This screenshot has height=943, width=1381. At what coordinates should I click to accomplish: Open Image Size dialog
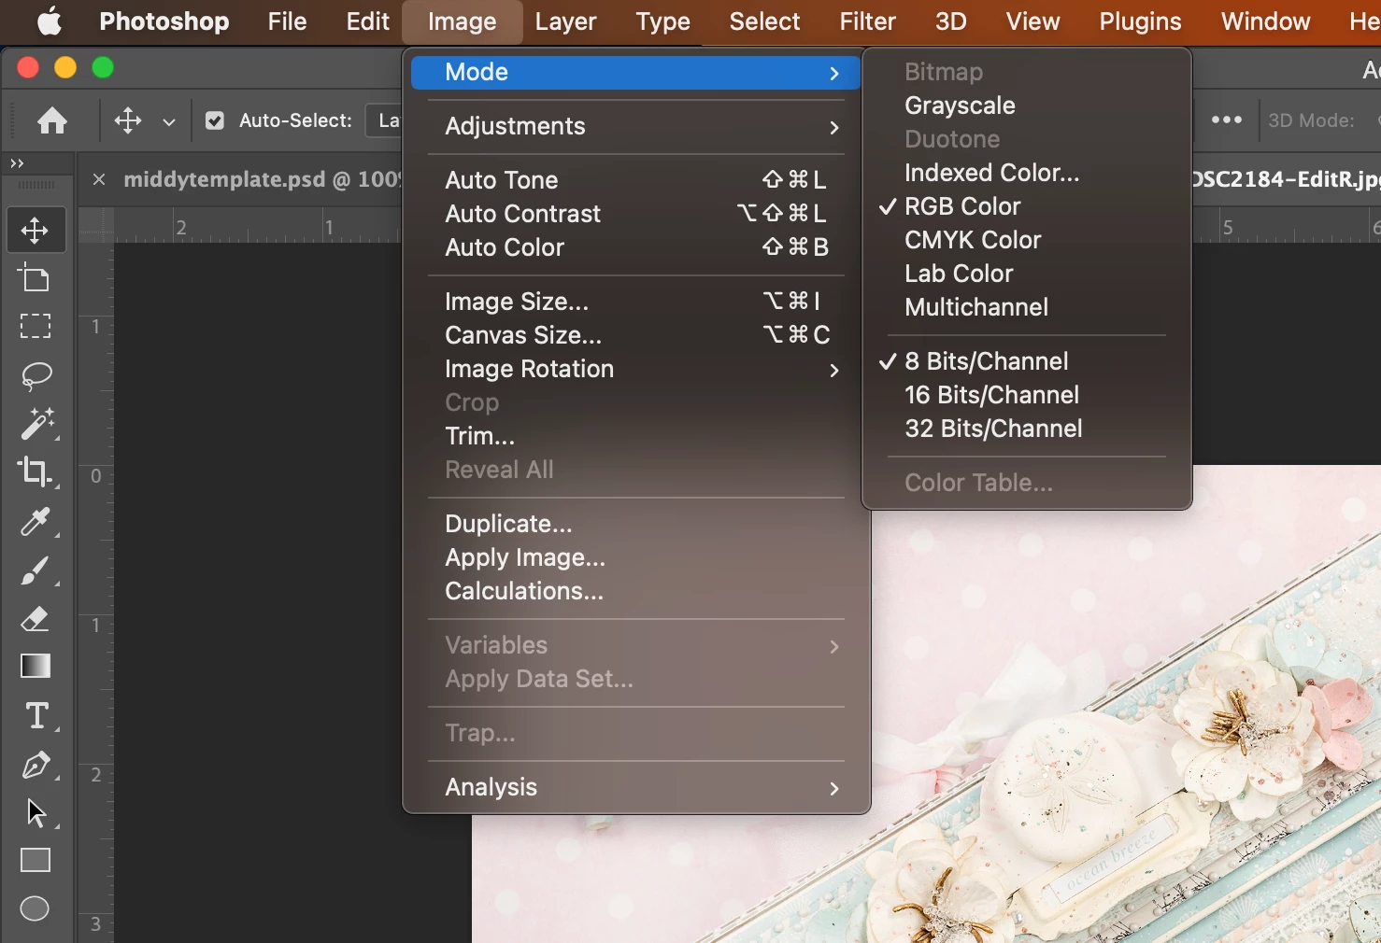[x=635, y=302]
